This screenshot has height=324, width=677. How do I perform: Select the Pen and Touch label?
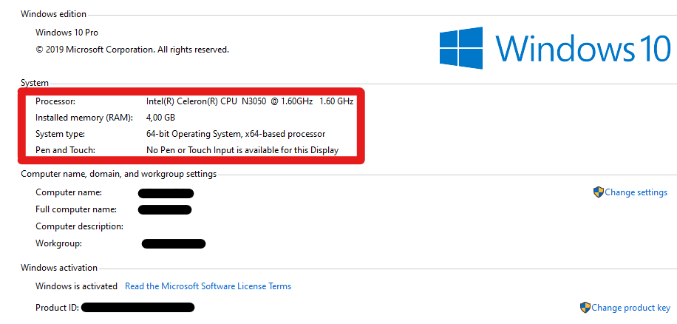click(65, 150)
